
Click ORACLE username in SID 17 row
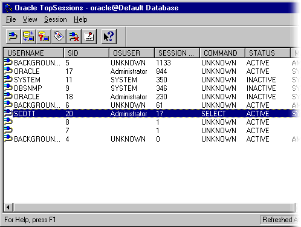pos(27,71)
